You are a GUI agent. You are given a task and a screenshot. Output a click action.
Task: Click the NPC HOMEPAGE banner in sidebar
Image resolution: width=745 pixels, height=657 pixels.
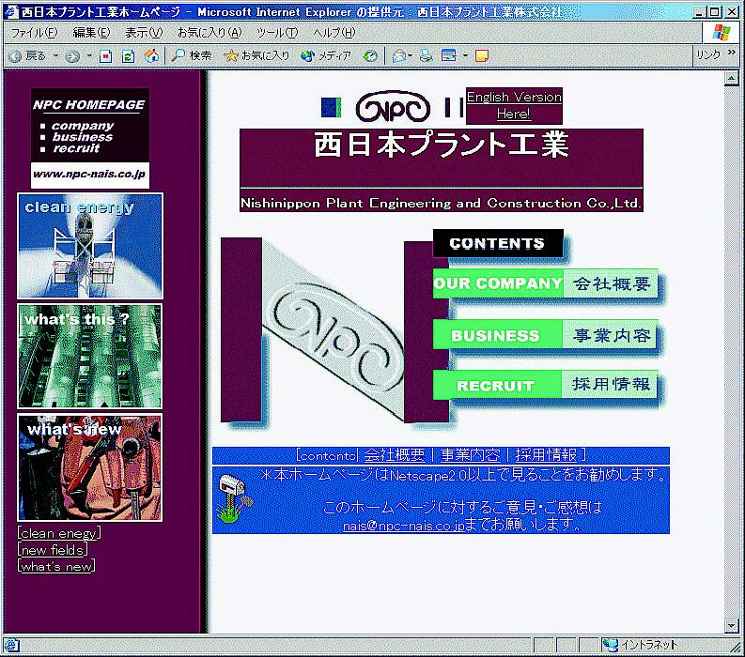pos(90,138)
